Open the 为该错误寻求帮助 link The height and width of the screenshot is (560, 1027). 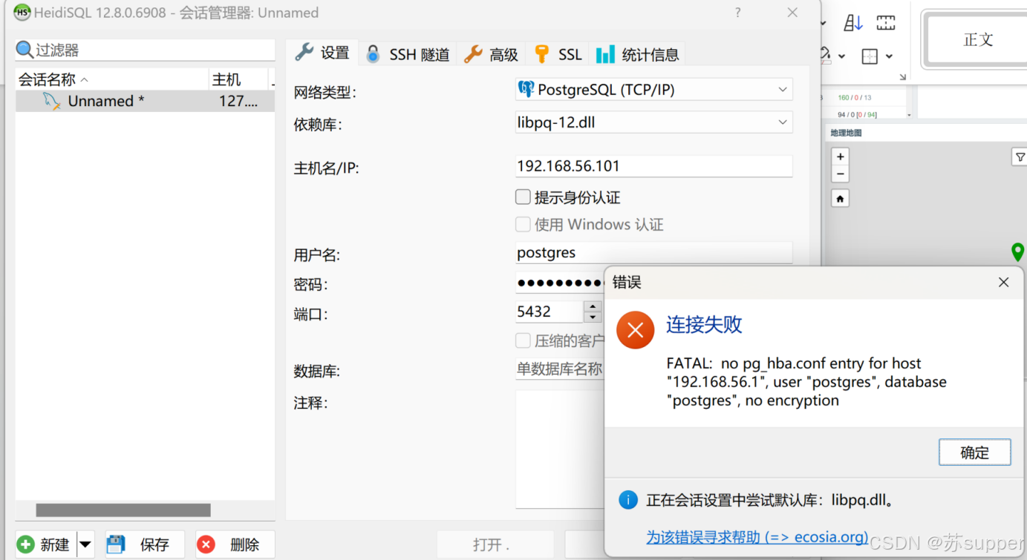click(x=757, y=537)
